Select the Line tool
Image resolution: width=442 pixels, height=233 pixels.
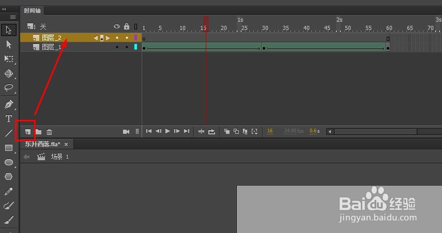9,133
